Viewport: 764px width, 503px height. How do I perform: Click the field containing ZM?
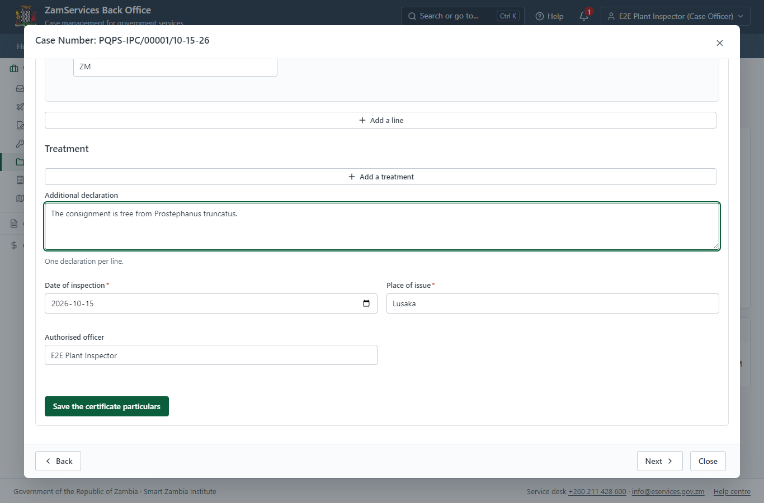pos(175,67)
